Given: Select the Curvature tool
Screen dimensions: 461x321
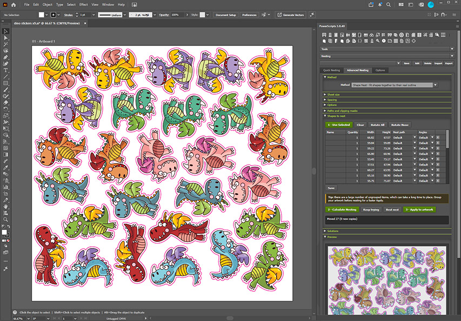Looking at the screenshot, I should (x=5, y=64).
